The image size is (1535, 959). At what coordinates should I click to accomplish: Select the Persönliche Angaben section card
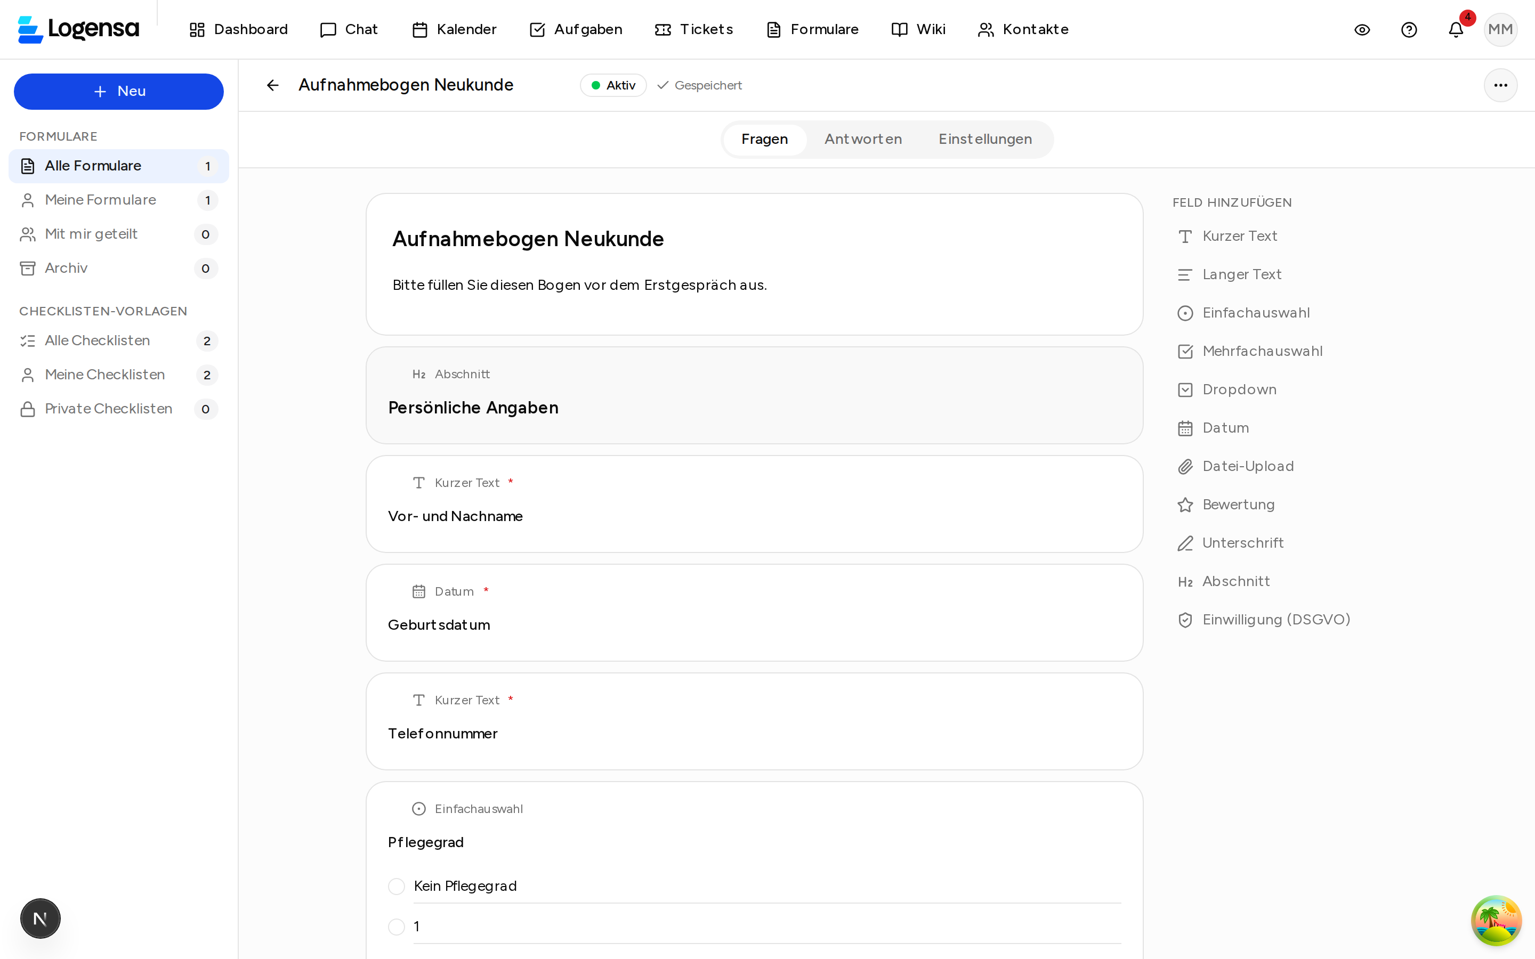tap(754, 395)
